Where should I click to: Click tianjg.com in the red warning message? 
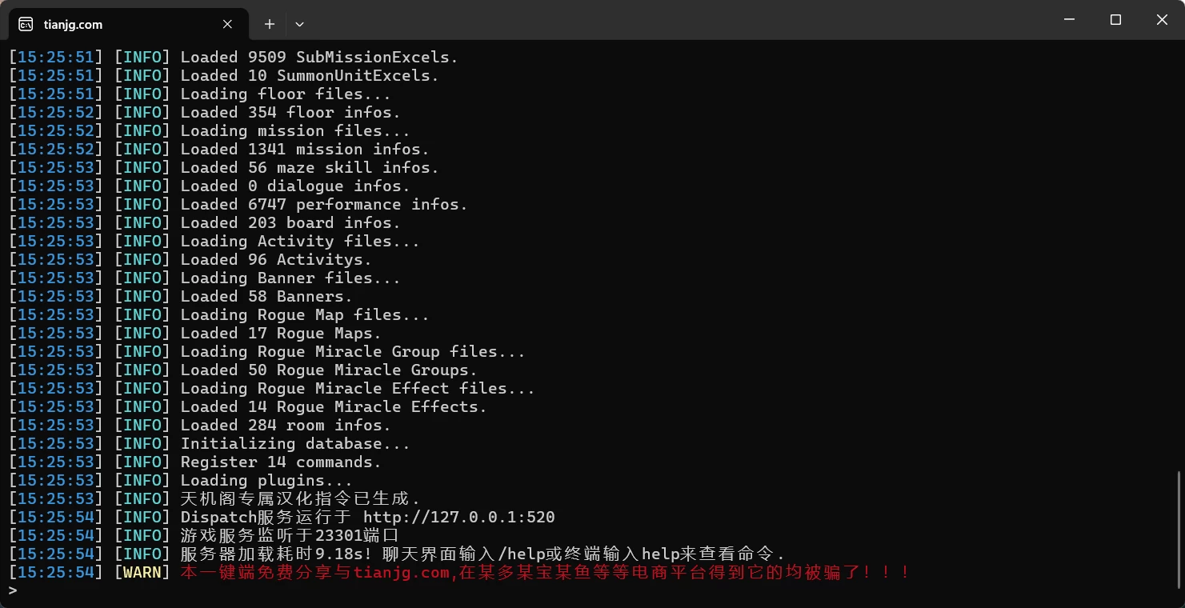(402, 572)
